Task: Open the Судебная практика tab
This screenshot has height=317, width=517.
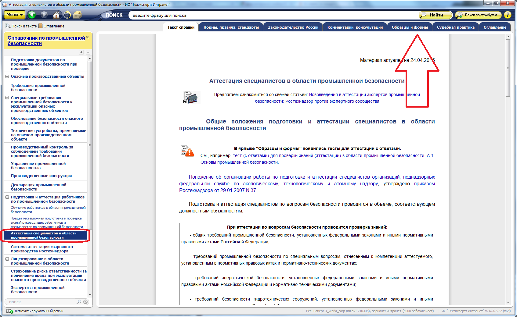Action: (455, 27)
